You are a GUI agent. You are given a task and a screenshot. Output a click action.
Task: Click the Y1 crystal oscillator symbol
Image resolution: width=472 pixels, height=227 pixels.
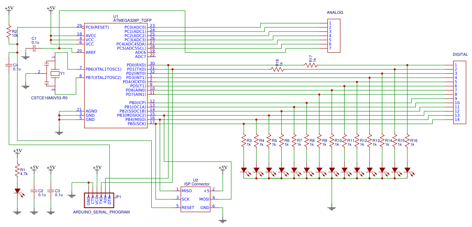tap(54, 74)
